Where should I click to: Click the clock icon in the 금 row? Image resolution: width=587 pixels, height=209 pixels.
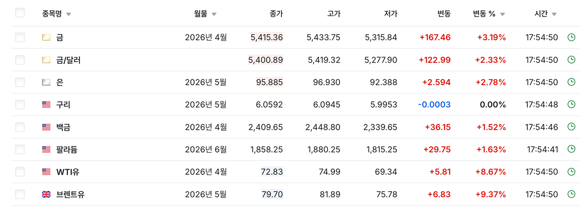pos(571,37)
